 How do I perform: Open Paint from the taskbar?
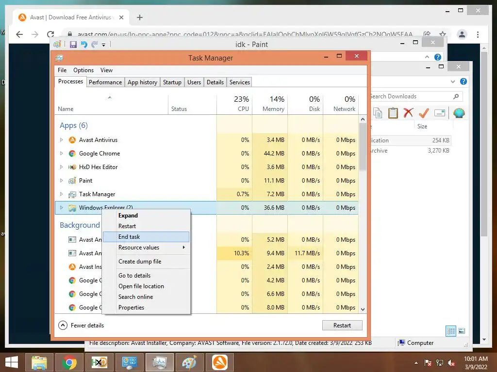coord(189,362)
